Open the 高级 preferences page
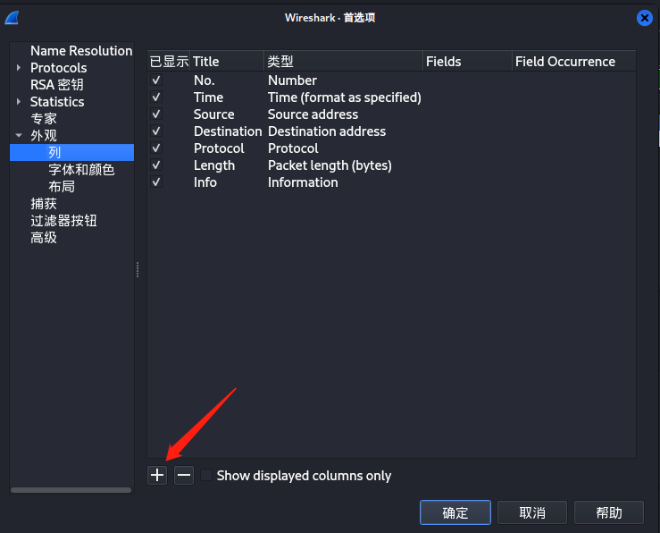660x533 pixels. [44, 238]
